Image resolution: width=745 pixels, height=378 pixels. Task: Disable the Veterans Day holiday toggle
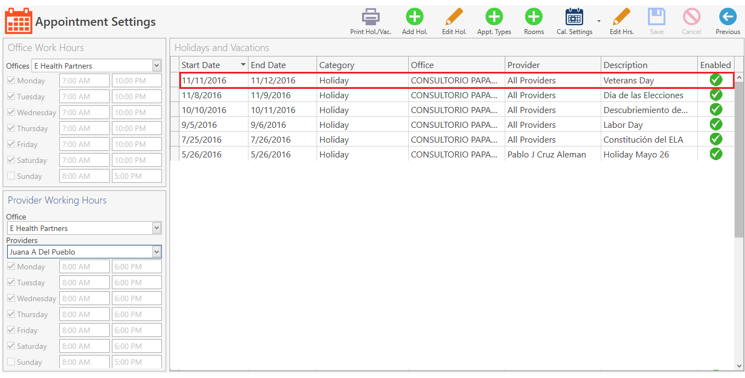point(716,80)
